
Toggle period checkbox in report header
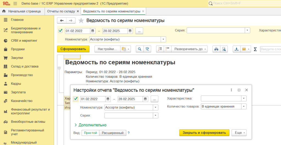(x=60, y=31)
